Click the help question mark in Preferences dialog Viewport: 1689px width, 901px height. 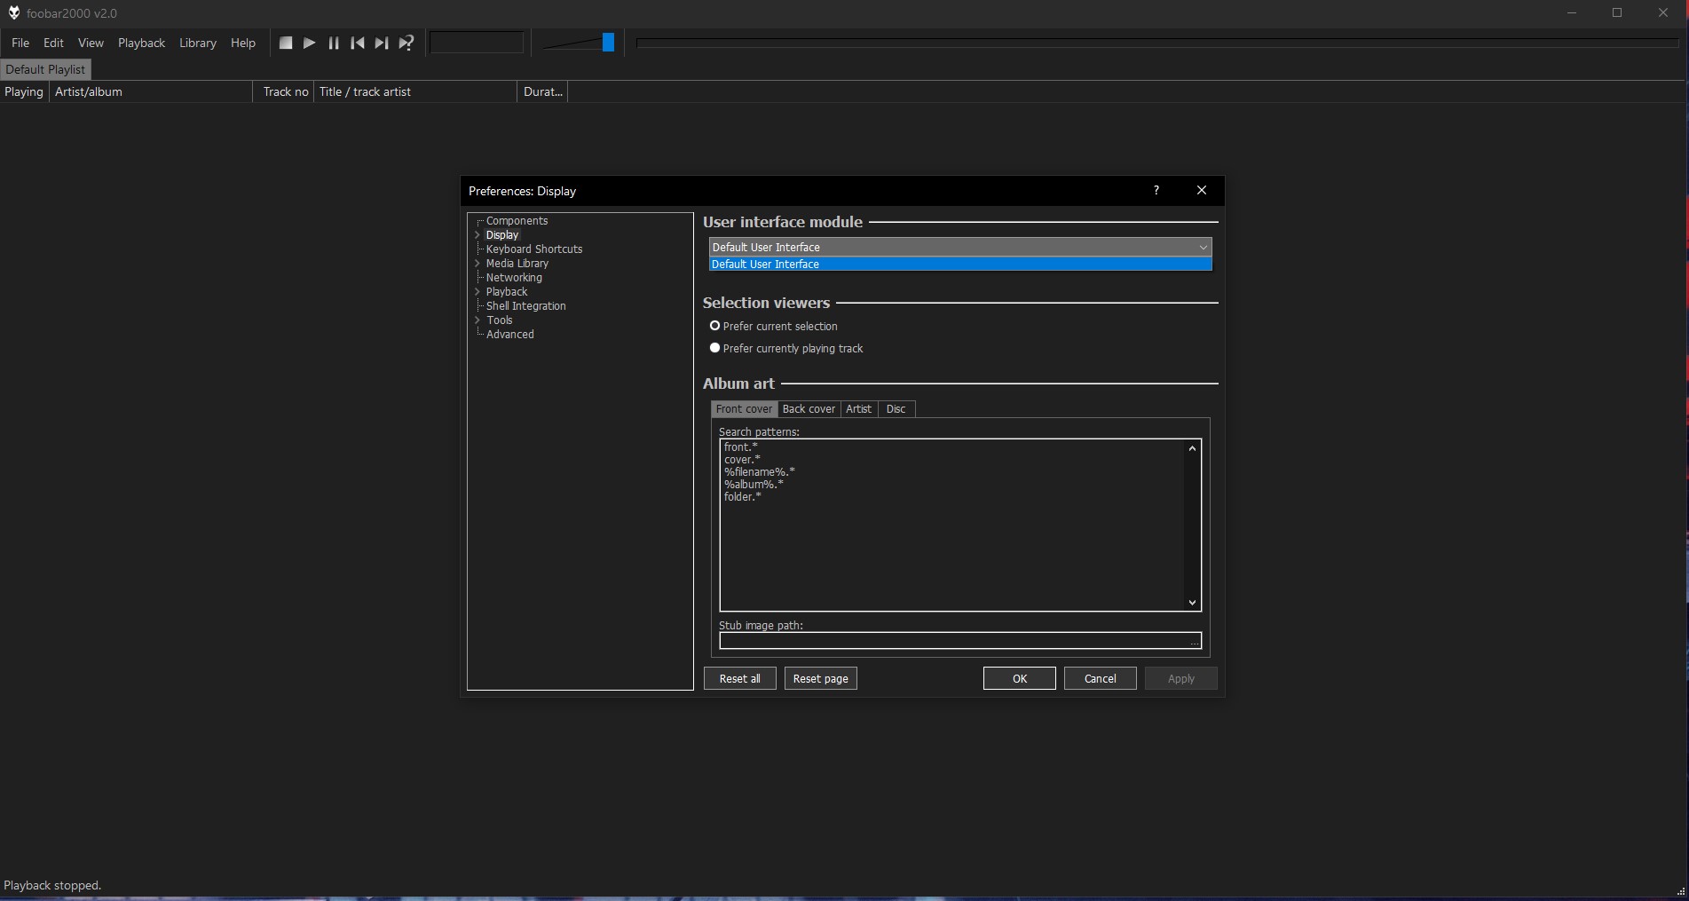[x=1156, y=190]
